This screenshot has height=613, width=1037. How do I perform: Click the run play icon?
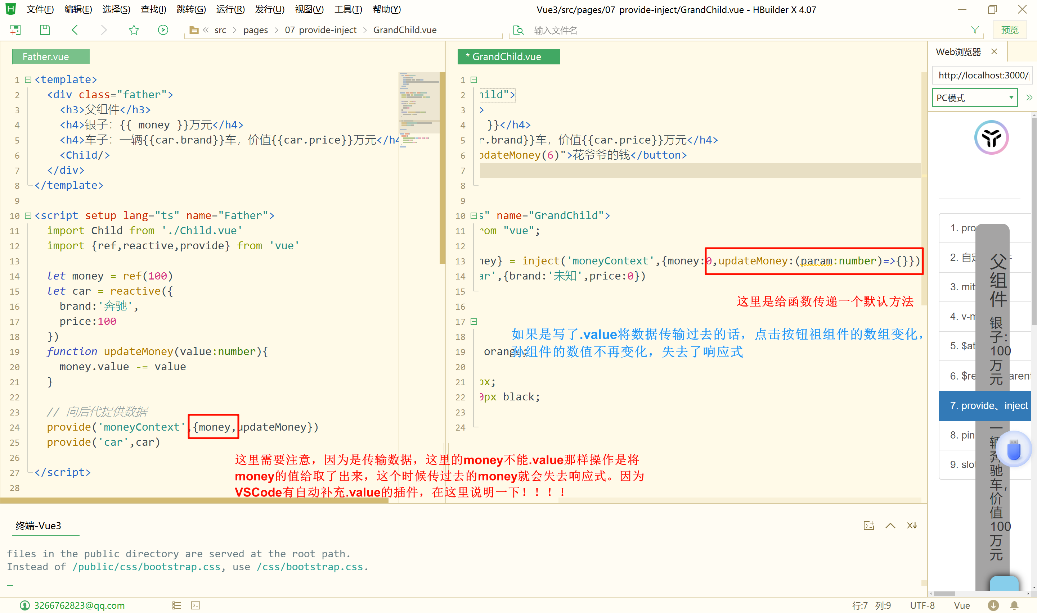(x=163, y=30)
